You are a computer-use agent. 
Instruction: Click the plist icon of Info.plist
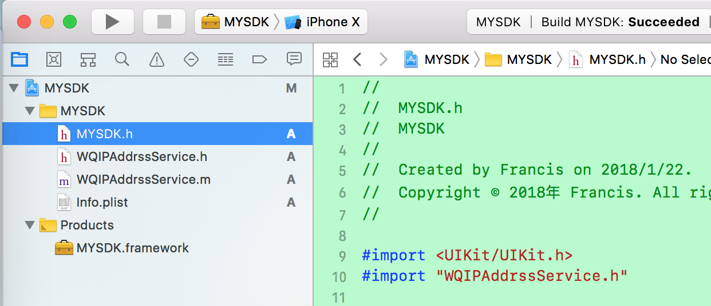[x=64, y=202]
